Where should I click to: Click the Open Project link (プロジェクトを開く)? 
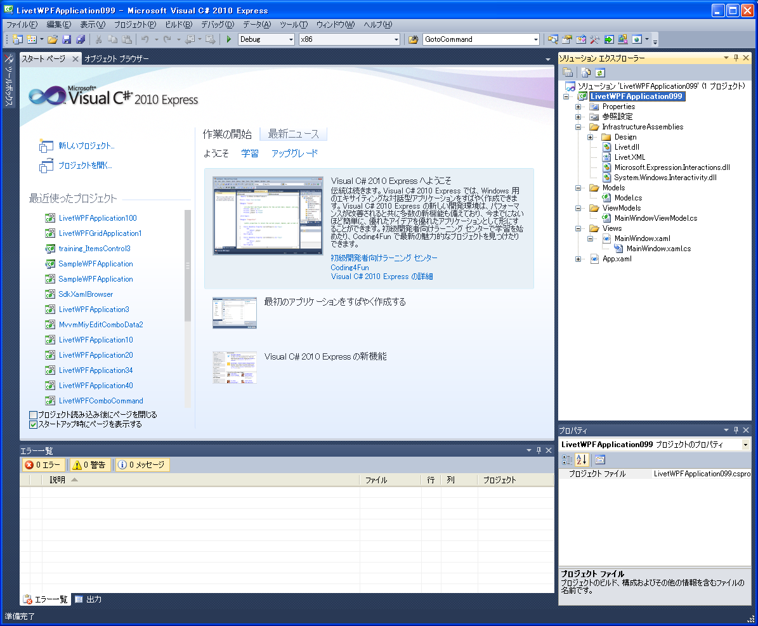(85, 166)
